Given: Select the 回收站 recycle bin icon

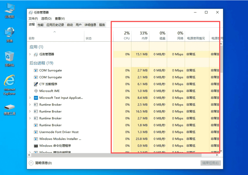Looking at the screenshot, I should tap(10, 59).
